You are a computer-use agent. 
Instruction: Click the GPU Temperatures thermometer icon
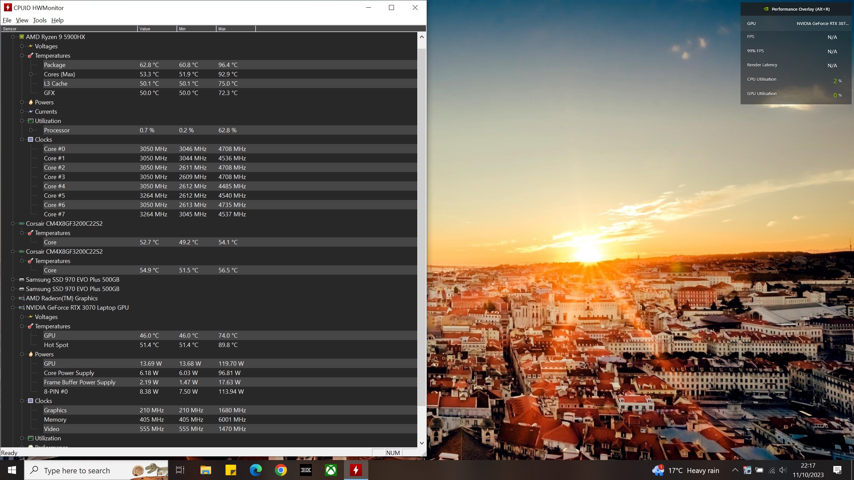[x=31, y=326]
